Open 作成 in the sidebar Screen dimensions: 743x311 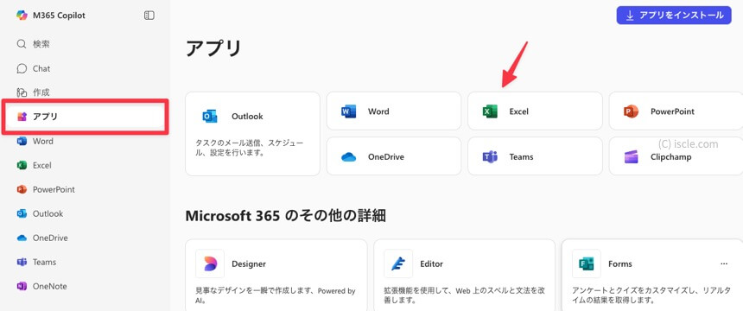[x=86, y=92]
